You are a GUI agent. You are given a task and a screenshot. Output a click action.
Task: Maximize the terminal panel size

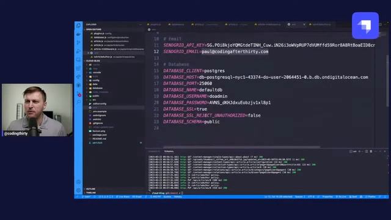380,152
